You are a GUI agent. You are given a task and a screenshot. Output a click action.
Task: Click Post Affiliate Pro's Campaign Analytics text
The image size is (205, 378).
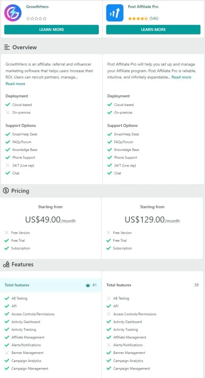[x=128, y=361]
